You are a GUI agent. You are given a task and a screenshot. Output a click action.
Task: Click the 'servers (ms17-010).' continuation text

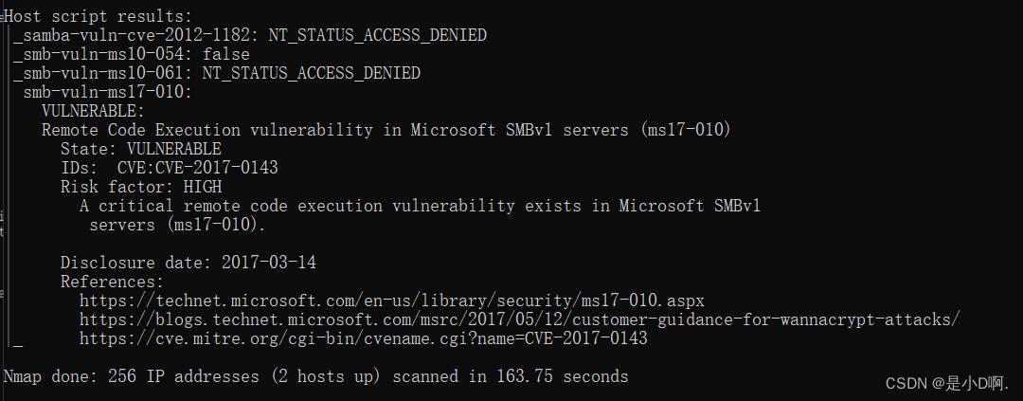(x=178, y=225)
